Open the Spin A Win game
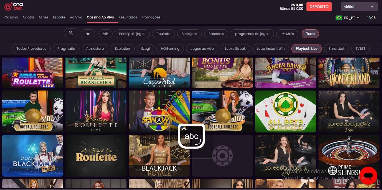The height and width of the screenshot is (190, 382). (x=159, y=111)
